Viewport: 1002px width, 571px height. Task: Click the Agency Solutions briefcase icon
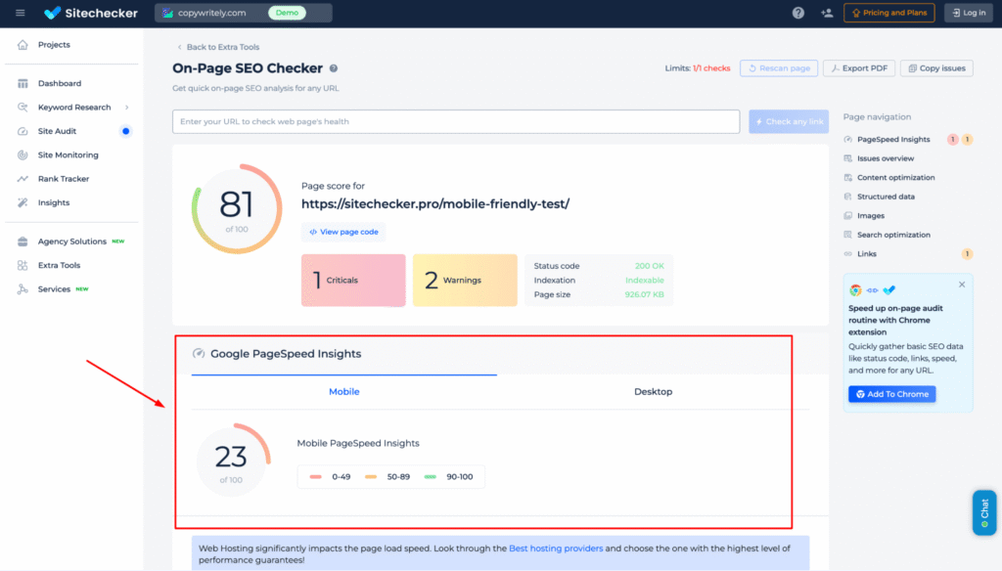click(x=23, y=242)
